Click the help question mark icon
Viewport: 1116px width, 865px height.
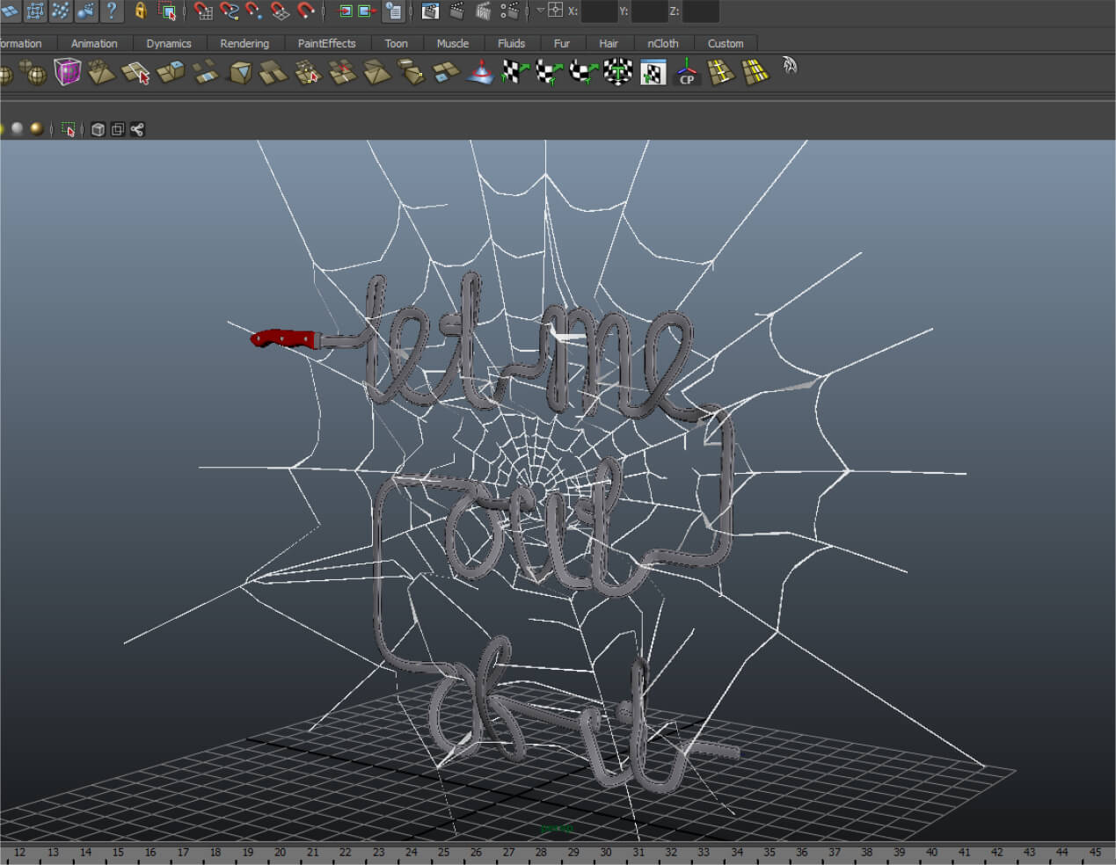pyautogui.click(x=111, y=11)
